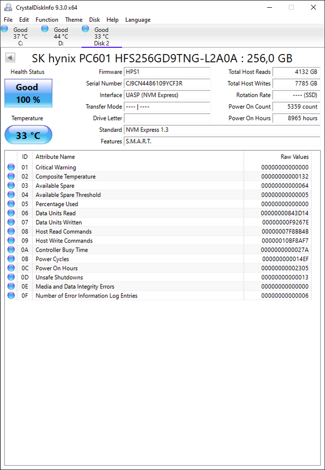Click the Attribute Name column header
This screenshot has width=325, height=470.
(55, 157)
